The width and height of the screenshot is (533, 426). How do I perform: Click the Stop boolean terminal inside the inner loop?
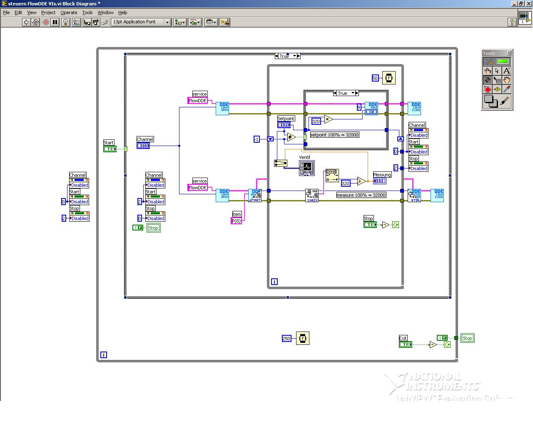370,225
